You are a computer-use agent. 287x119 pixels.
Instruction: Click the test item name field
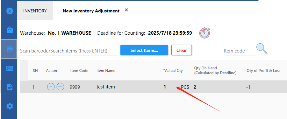click(128, 87)
